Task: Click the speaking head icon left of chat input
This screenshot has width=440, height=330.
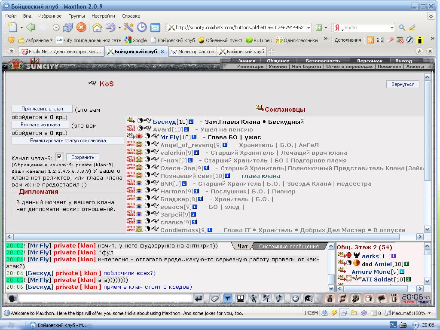Action: pos(12,298)
